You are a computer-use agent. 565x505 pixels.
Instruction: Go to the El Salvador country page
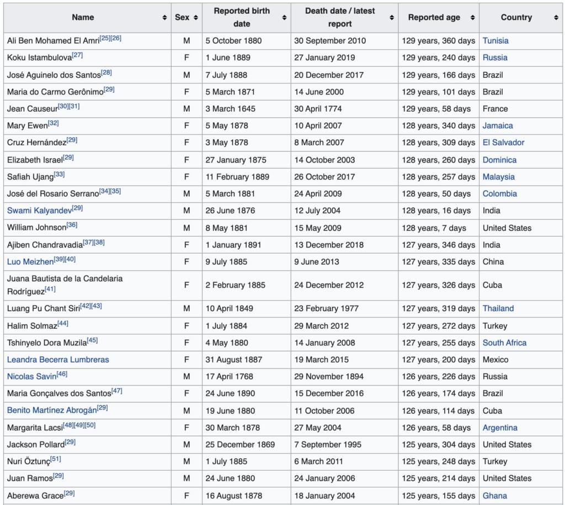pos(503,143)
